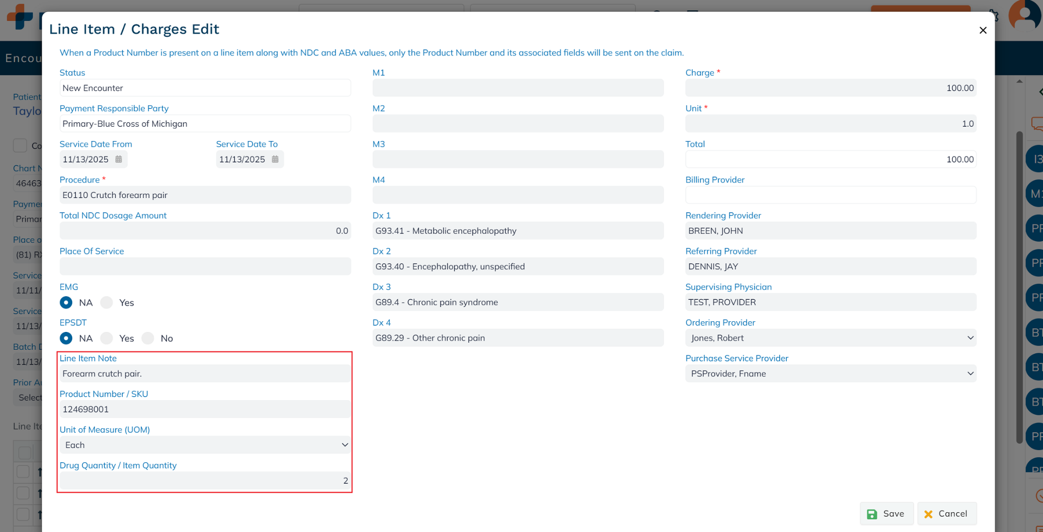Image resolution: width=1043 pixels, height=532 pixels.
Task: Click the Product Number / SKU field
Action: [x=205, y=409]
